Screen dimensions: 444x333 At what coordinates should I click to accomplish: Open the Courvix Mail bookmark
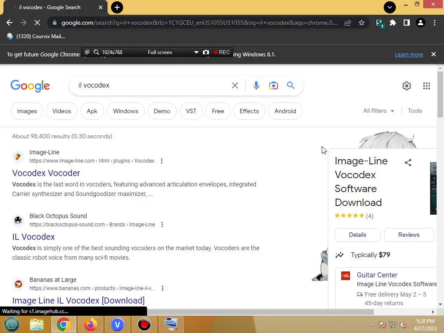36,36
